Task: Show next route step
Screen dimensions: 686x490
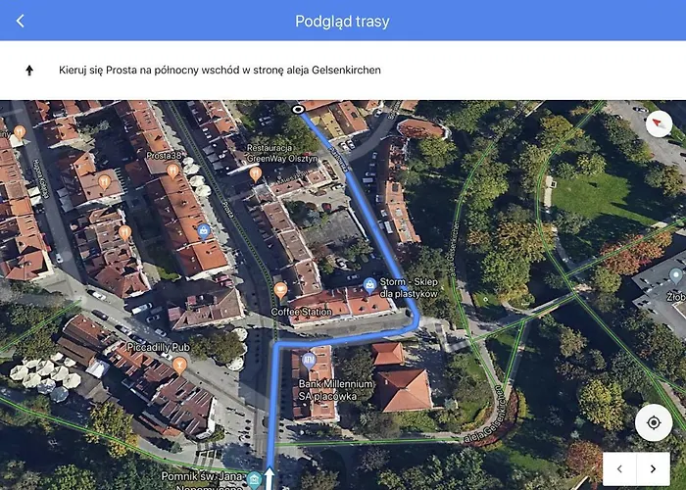Action: coord(654,469)
